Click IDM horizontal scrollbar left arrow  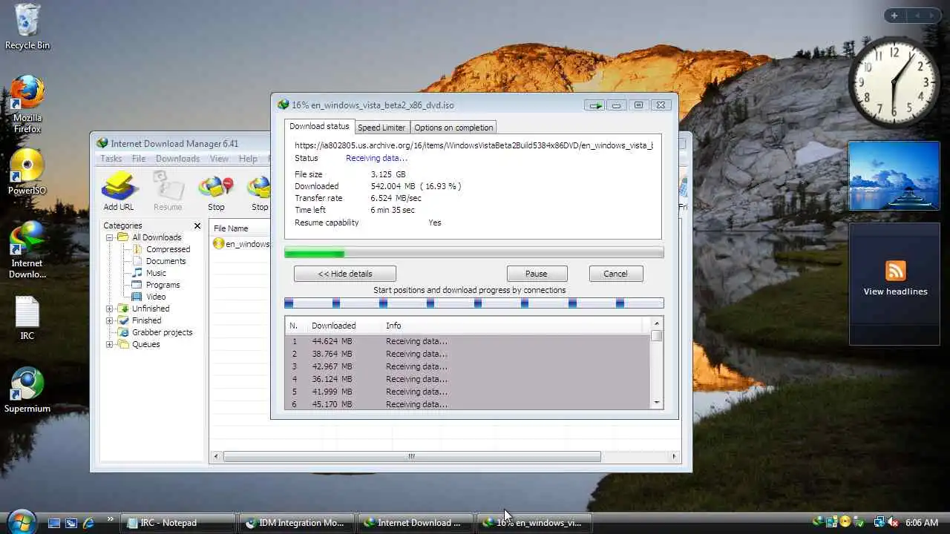click(217, 457)
